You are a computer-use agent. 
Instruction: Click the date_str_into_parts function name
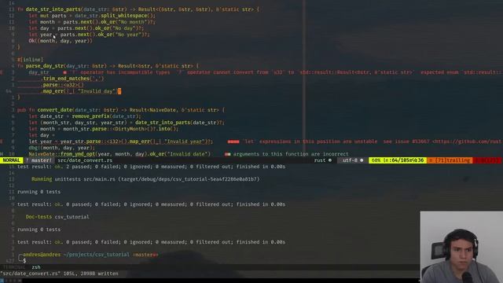[53, 9]
